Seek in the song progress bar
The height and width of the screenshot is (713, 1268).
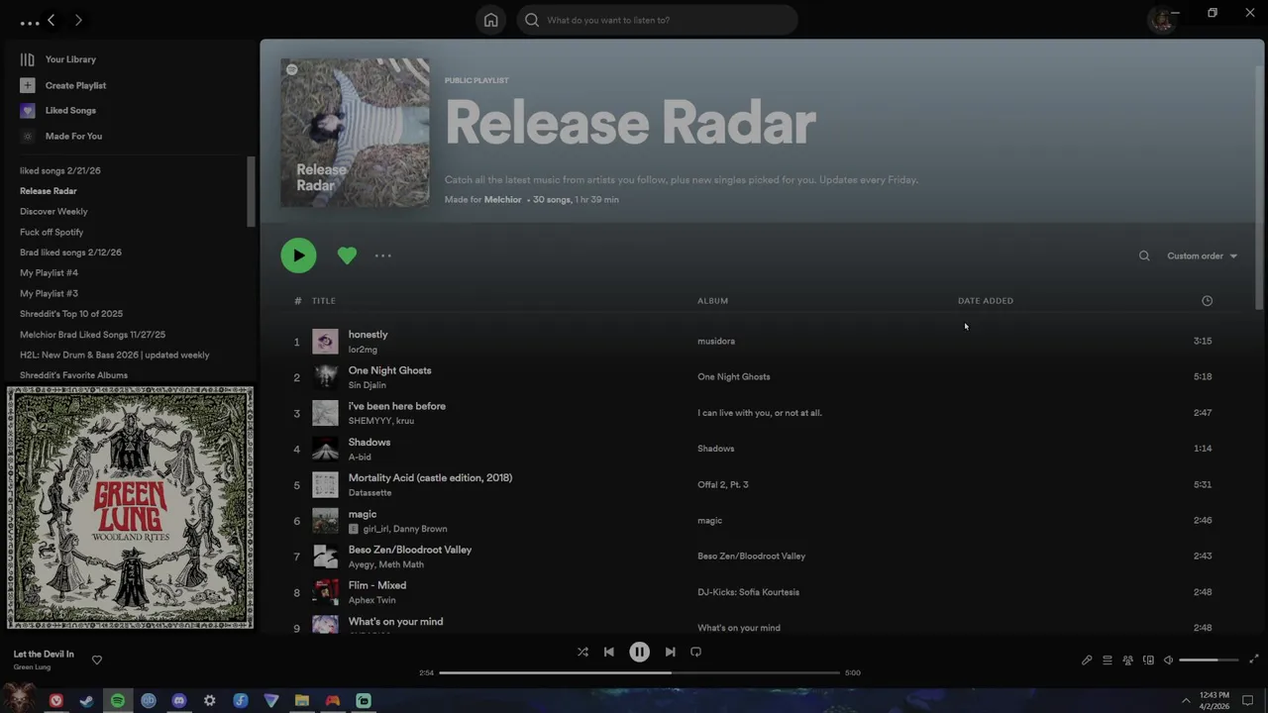(x=639, y=672)
